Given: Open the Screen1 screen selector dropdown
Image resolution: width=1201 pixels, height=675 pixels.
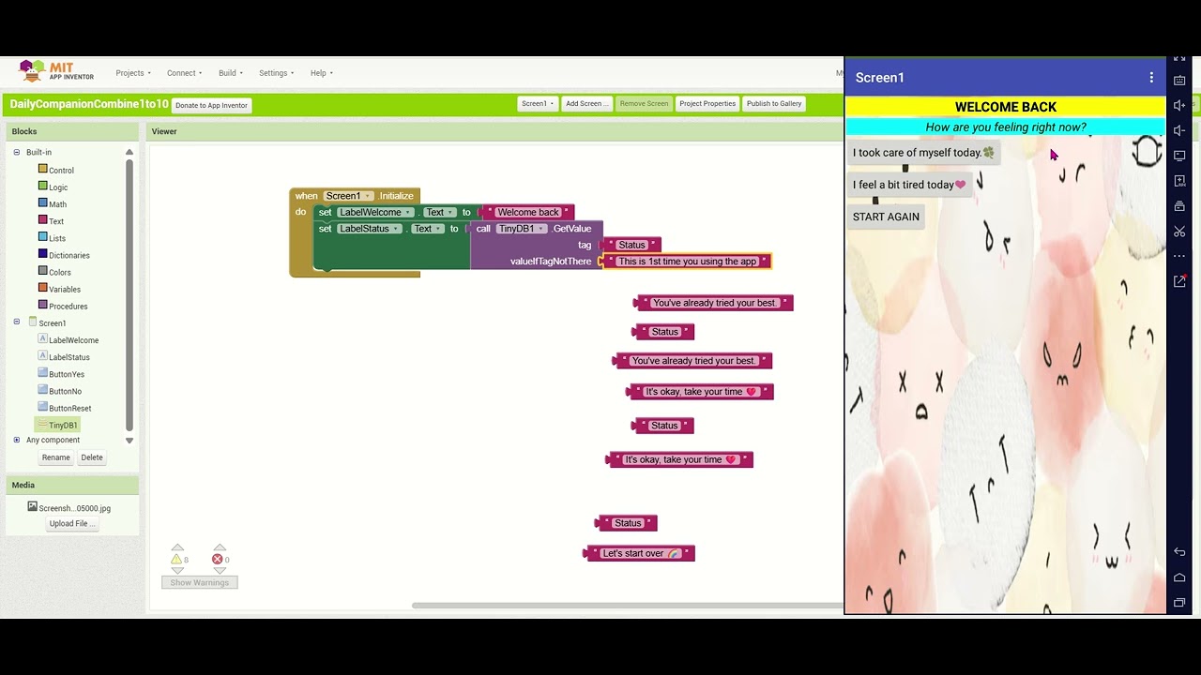Looking at the screenshot, I should [x=538, y=104].
